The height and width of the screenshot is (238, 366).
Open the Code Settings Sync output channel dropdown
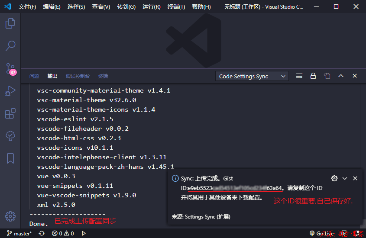(252, 76)
